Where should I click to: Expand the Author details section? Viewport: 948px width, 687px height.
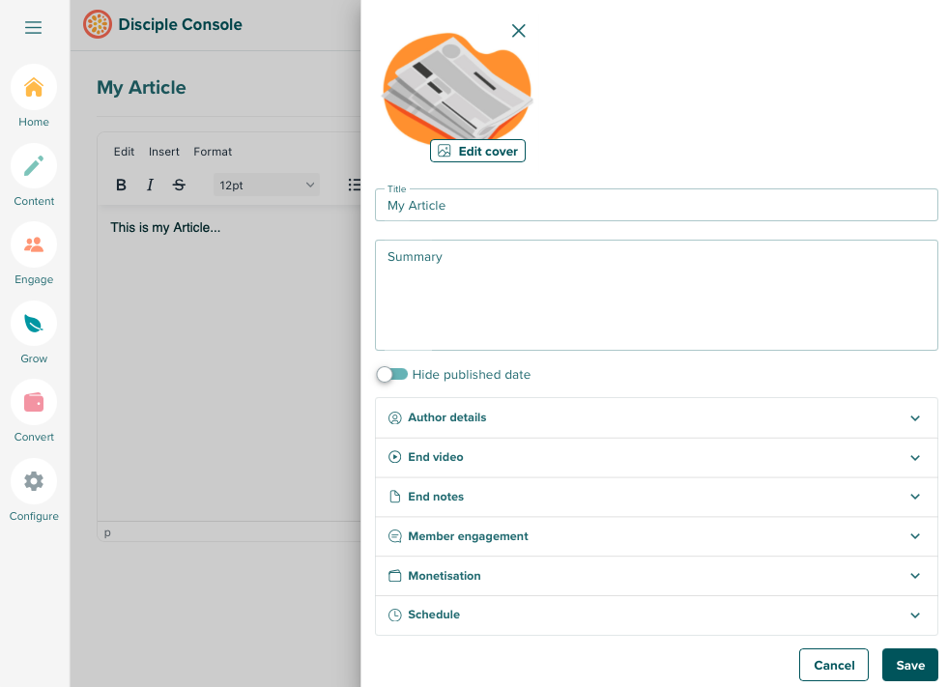656,418
